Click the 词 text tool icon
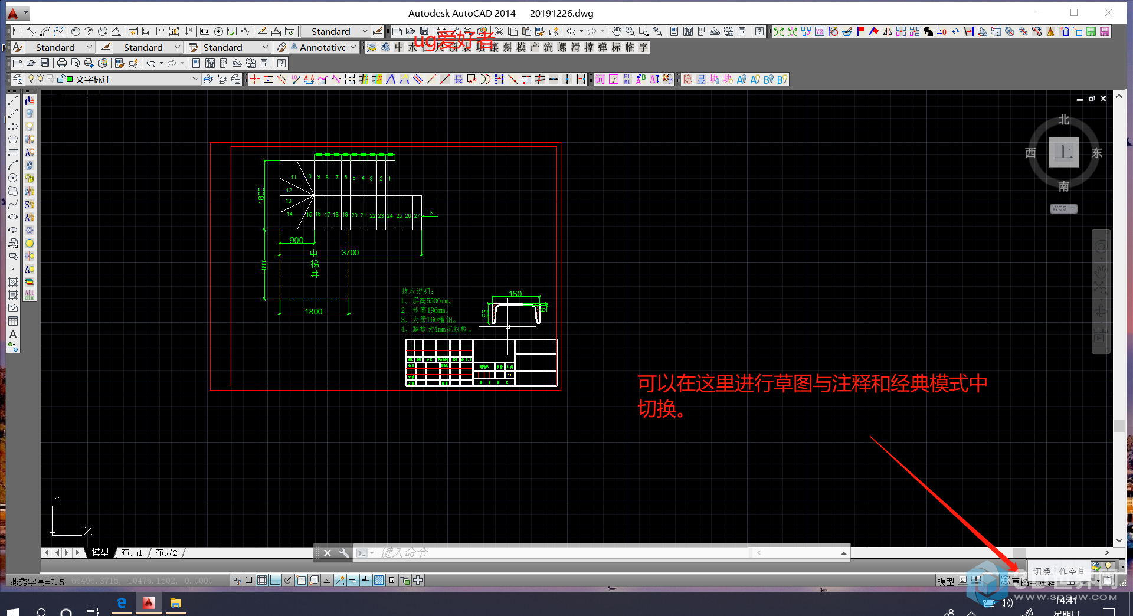Screen dimensions: 1133x616 600,79
